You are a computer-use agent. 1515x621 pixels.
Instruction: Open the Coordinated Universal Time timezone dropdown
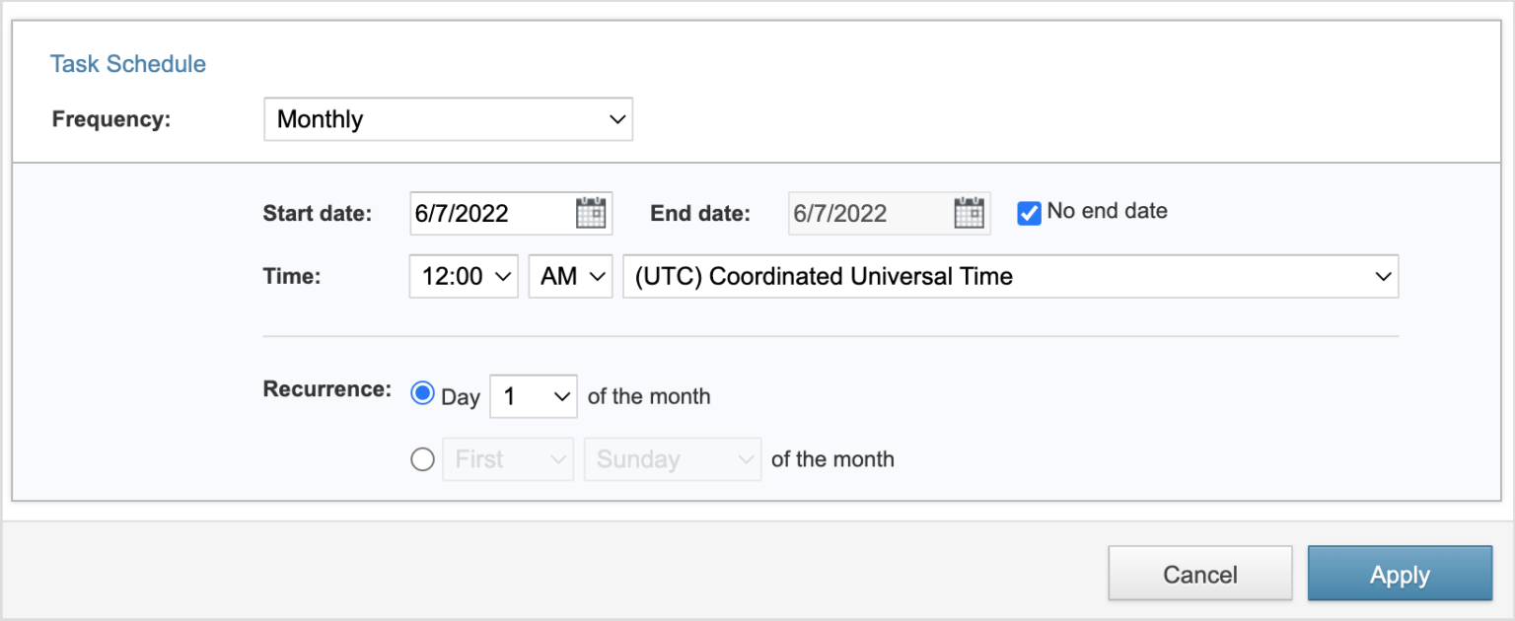click(1011, 276)
